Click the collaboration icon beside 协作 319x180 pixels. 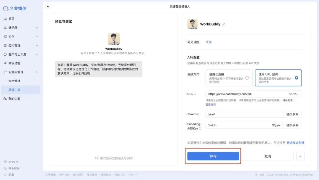pos(5,37)
